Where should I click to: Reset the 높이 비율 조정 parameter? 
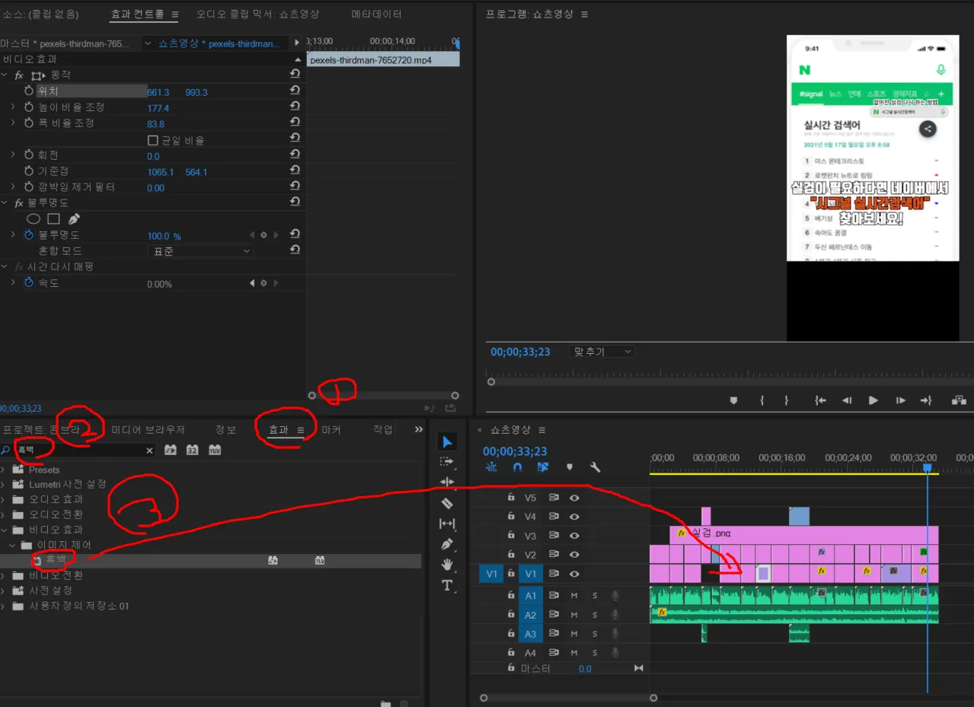click(295, 107)
